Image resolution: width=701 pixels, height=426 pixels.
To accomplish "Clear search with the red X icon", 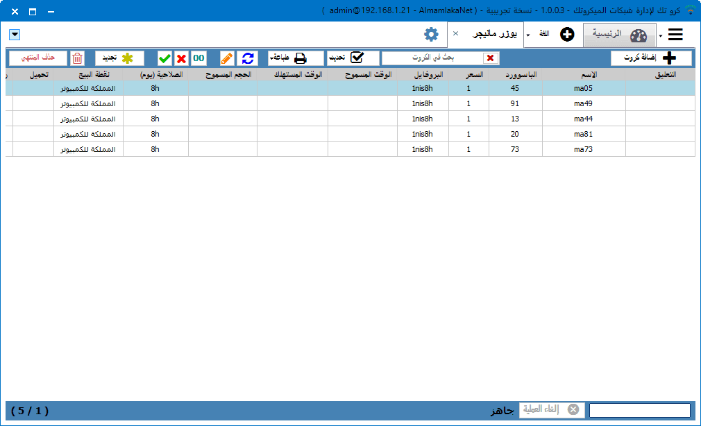I will [491, 58].
